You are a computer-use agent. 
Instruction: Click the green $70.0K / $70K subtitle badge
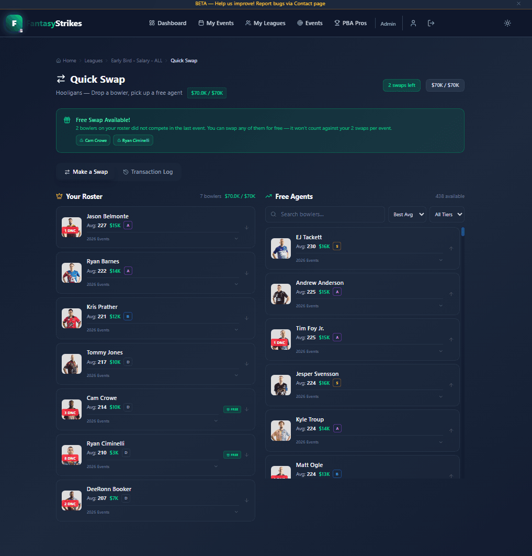207,93
